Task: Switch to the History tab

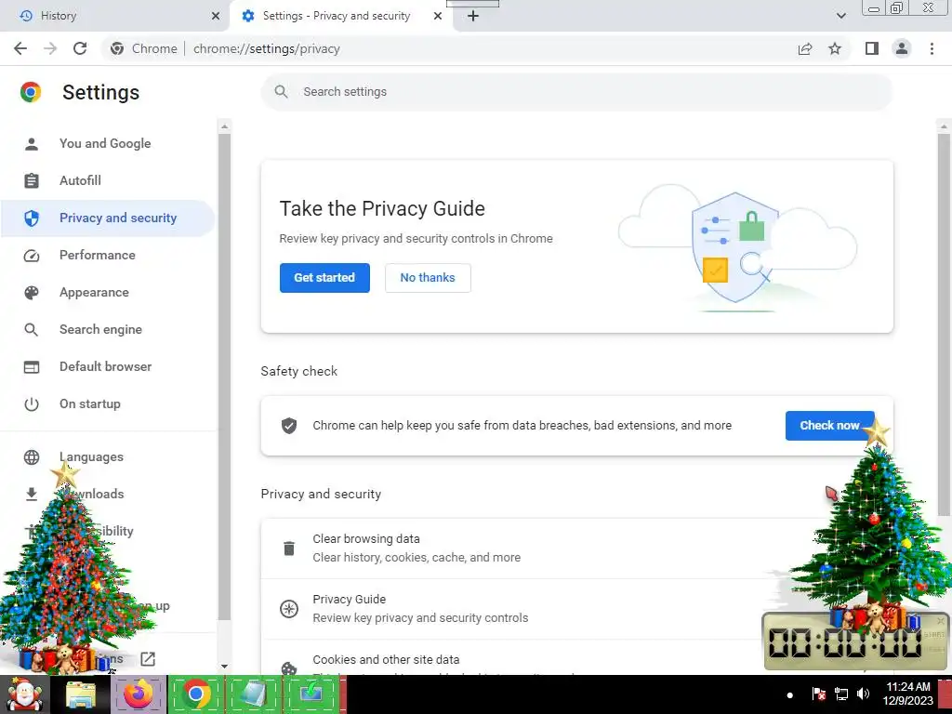Action: tap(115, 16)
